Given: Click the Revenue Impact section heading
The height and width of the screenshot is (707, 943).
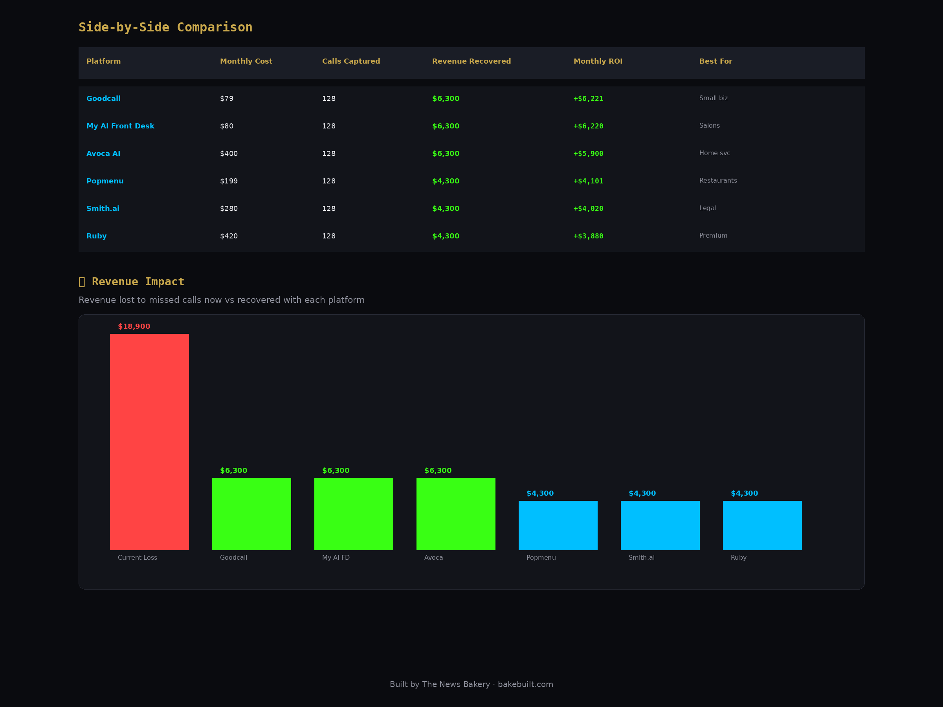Looking at the screenshot, I should click(132, 282).
